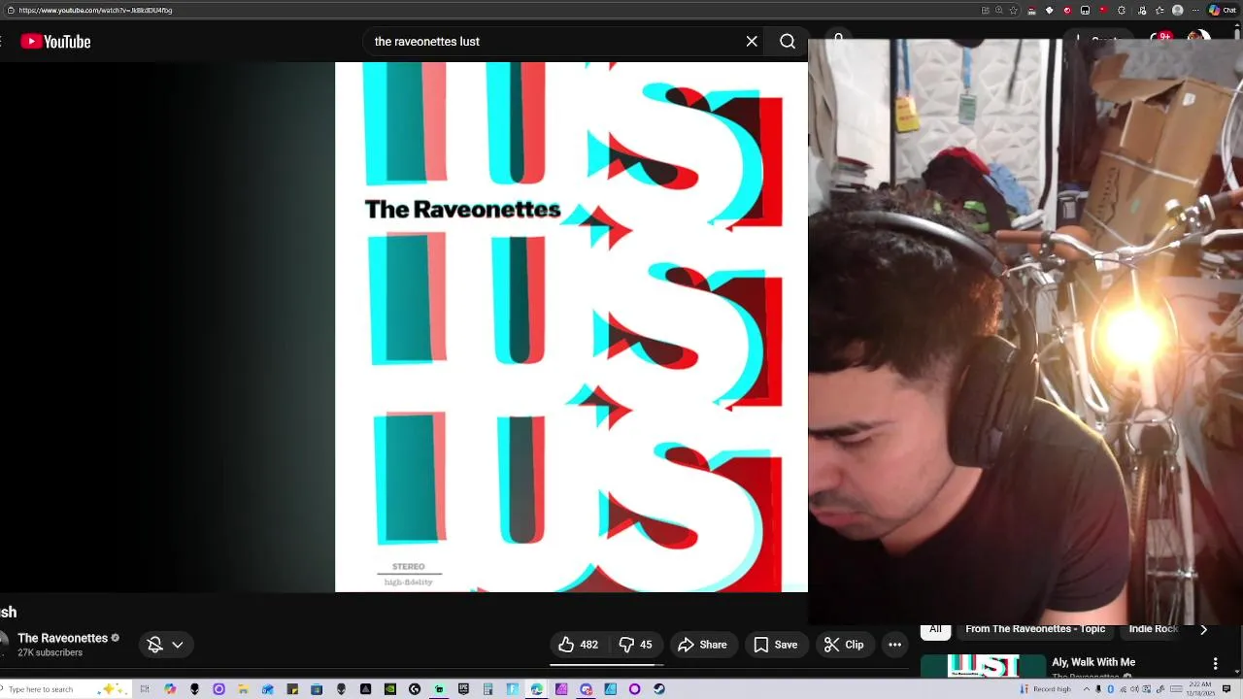Click the Share button
This screenshot has height=699, width=1243.
click(702, 645)
